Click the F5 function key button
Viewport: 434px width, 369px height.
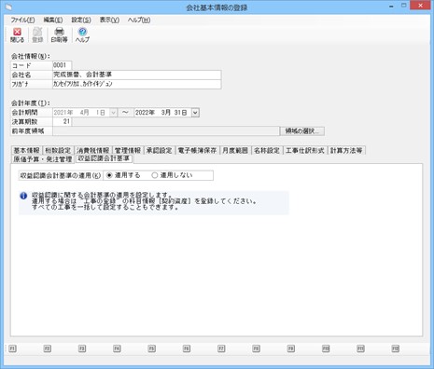point(151,348)
